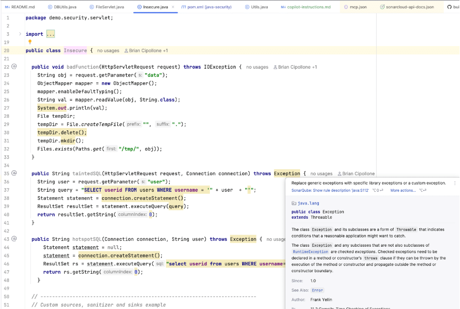This screenshot has width=460, height=309.
Task: Follow the RuntimeException link in documentation
Action: (x=310, y=252)
